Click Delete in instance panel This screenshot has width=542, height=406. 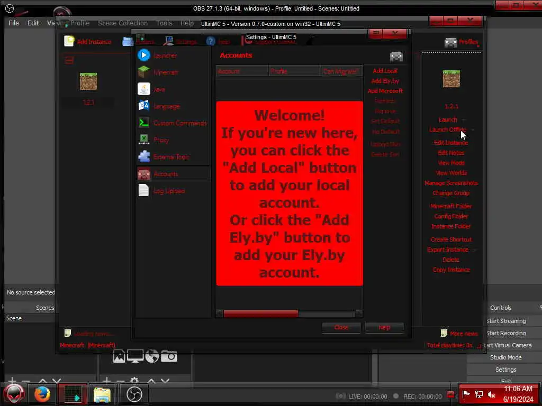pyautogui.click(x=451, y=260)
